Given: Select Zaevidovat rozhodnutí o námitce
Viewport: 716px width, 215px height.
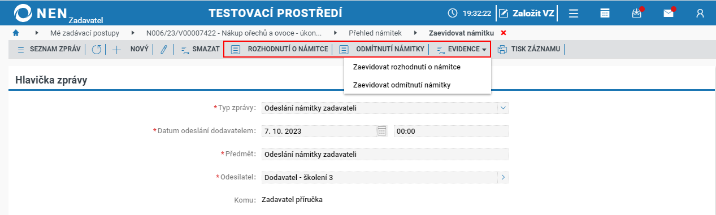Looking at the screenshot, I should click(x=406, y=67).
